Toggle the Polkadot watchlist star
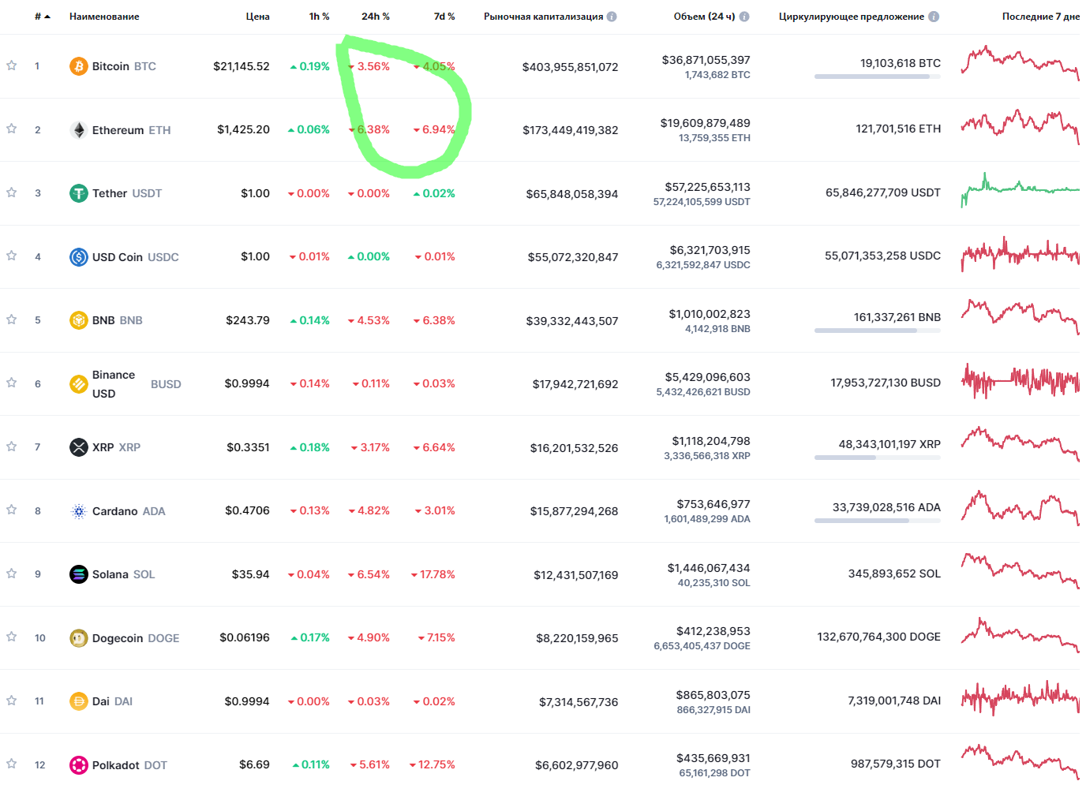Image resolution: width=1086 pixels, height=796 pixels. pyautogui.click(x=12, y=764)
